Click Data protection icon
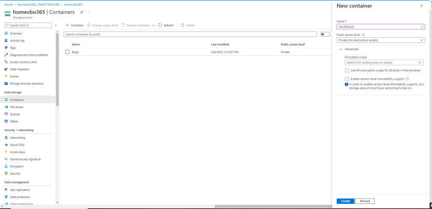The height and width of the screenshot is (209, 432). click(x=6, y=197)
